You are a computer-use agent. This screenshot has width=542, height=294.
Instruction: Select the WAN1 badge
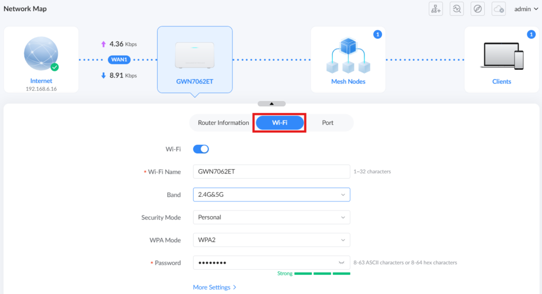click(119, 59)
